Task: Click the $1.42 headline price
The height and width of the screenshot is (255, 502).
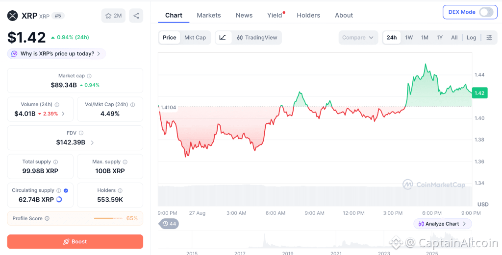Action: [x=26, y=37]
